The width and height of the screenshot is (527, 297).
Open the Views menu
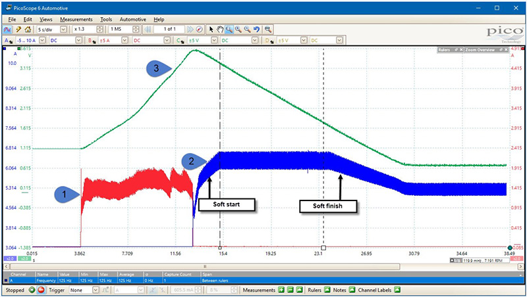[x=46, y=20]
